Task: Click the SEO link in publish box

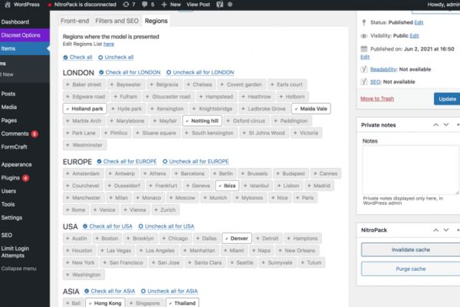Action: click(x=375, y=81)
